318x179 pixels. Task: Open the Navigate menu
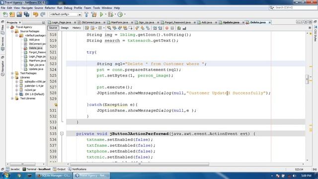point(27,8)
